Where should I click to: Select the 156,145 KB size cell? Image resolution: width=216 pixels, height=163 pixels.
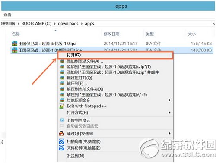[x=201, y=44]
